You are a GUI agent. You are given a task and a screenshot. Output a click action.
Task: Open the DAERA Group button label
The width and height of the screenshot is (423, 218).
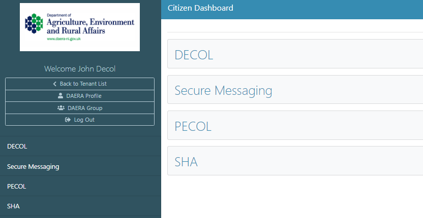click(84, 108)
